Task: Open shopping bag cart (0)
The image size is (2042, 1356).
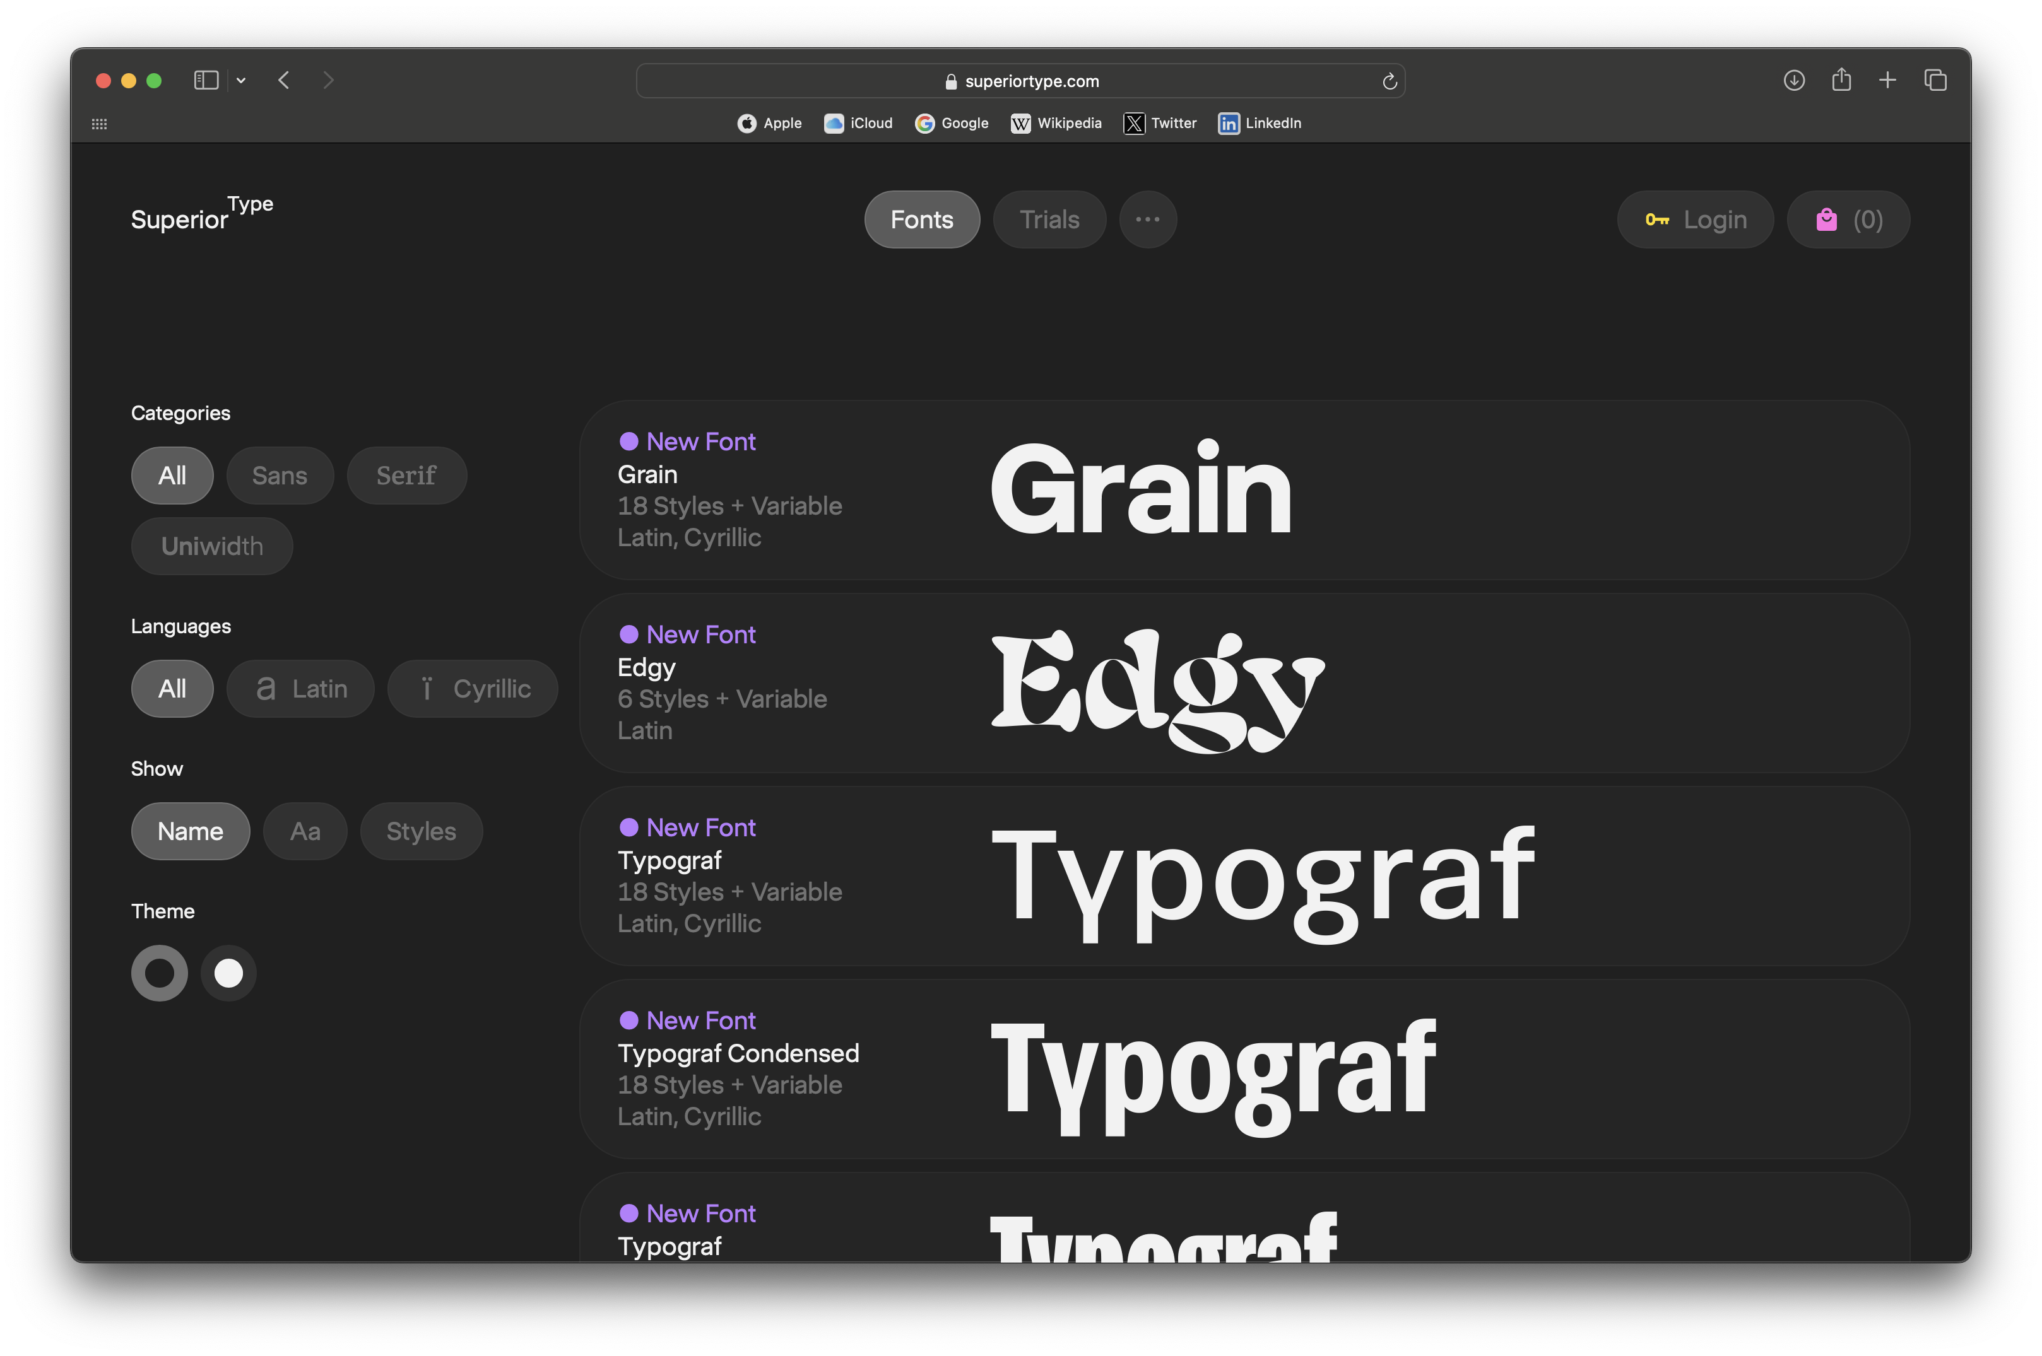Action: (1848, 219)
